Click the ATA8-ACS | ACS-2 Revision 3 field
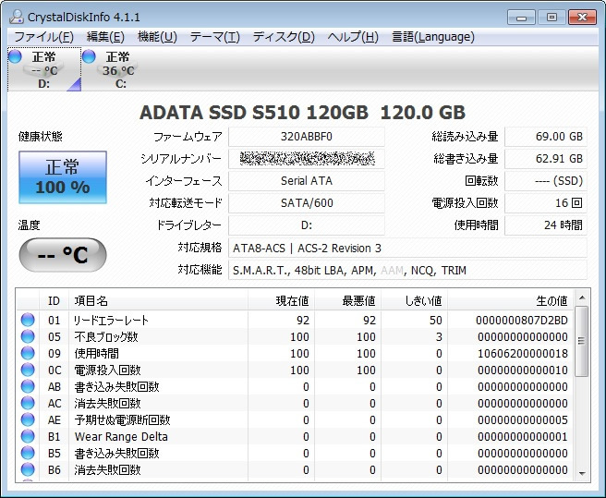The image size is (606, 498). coord(407,248)
